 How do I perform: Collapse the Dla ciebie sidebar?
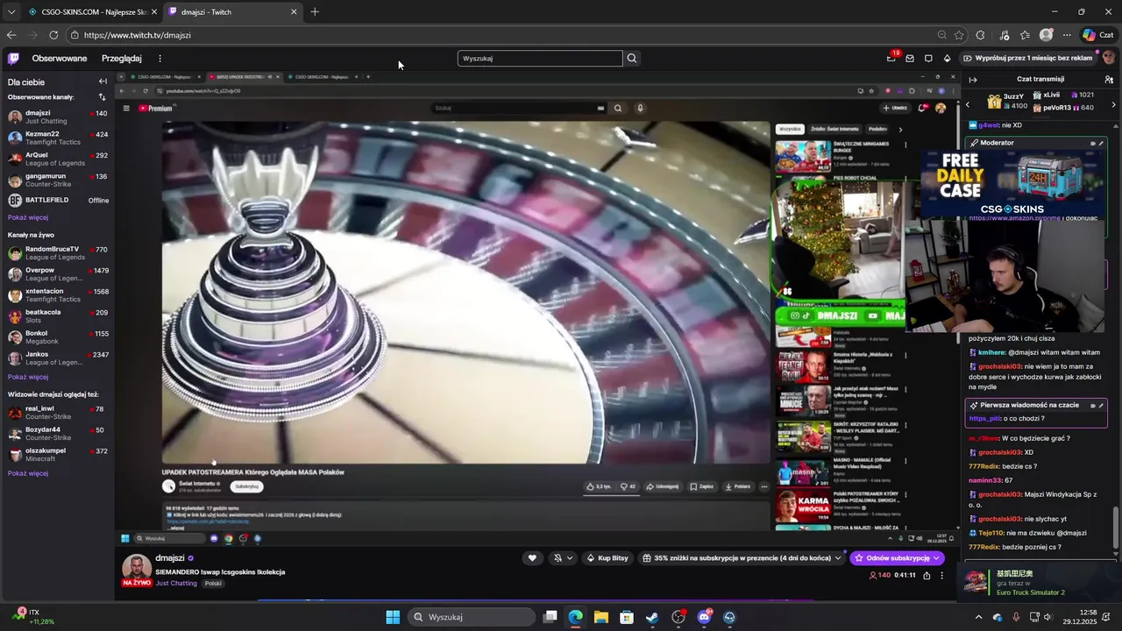(x=103, y=82)
